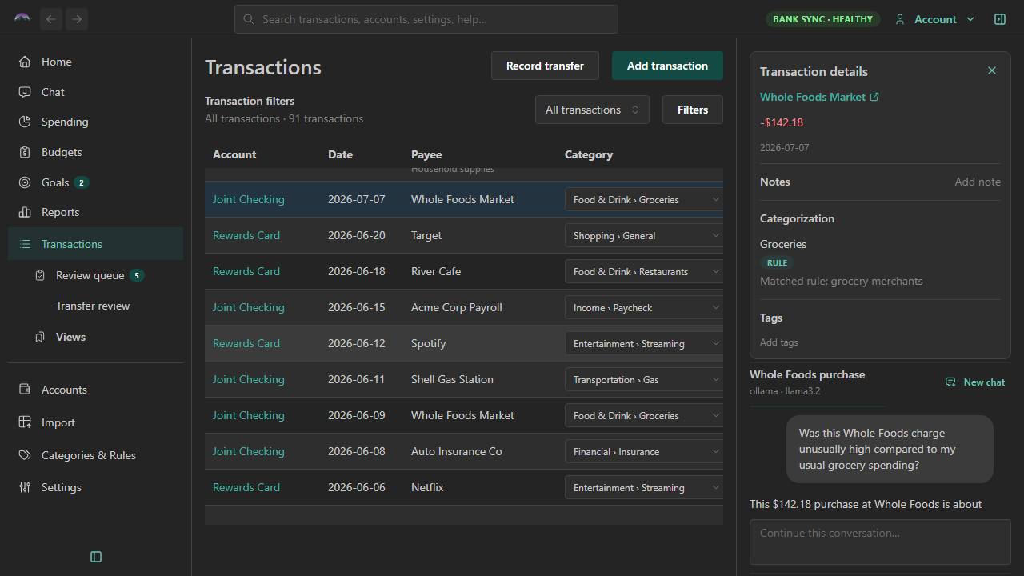Go forward with the right arrow button

77,19
